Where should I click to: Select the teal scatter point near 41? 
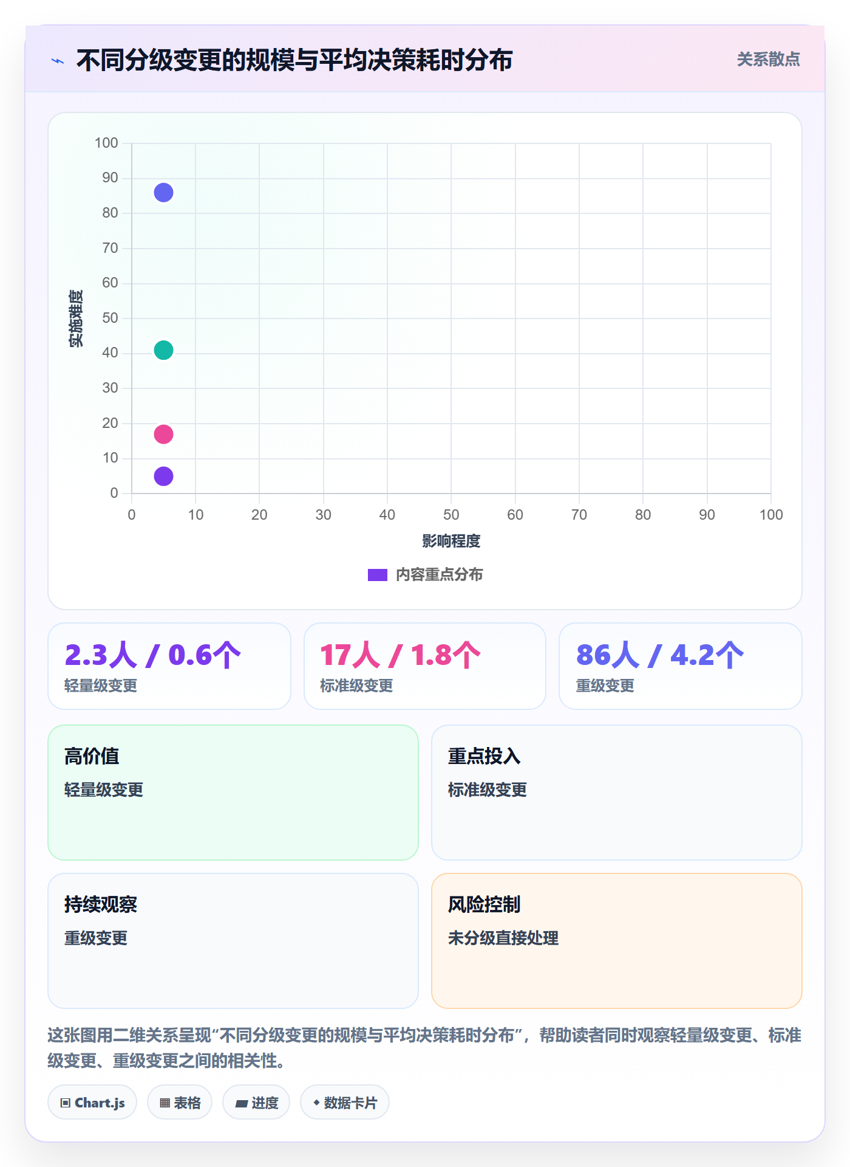[163, 350]
